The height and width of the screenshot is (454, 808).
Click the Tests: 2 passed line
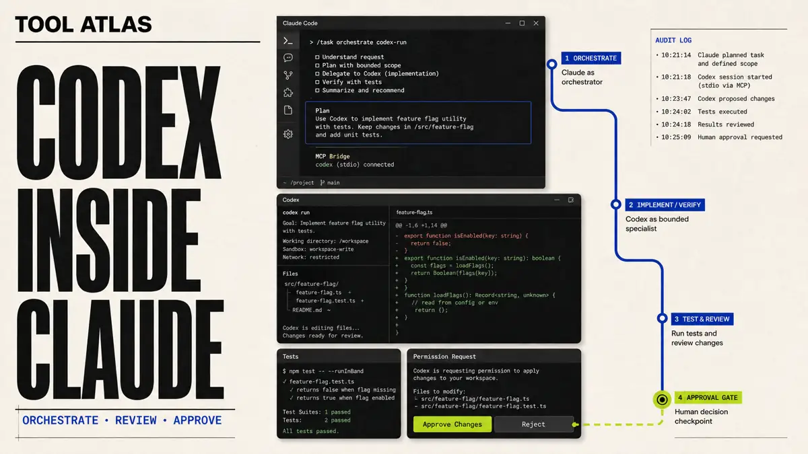(316, 420)
